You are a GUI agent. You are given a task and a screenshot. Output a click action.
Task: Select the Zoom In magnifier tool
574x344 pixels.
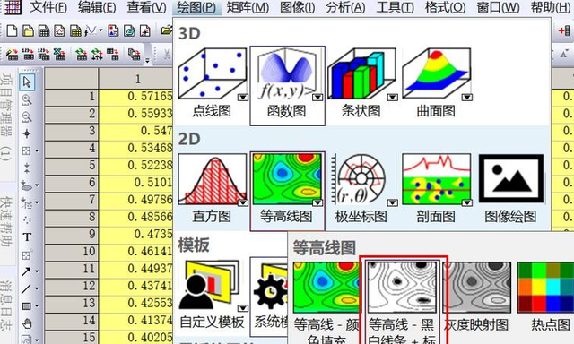click(27, 99)
